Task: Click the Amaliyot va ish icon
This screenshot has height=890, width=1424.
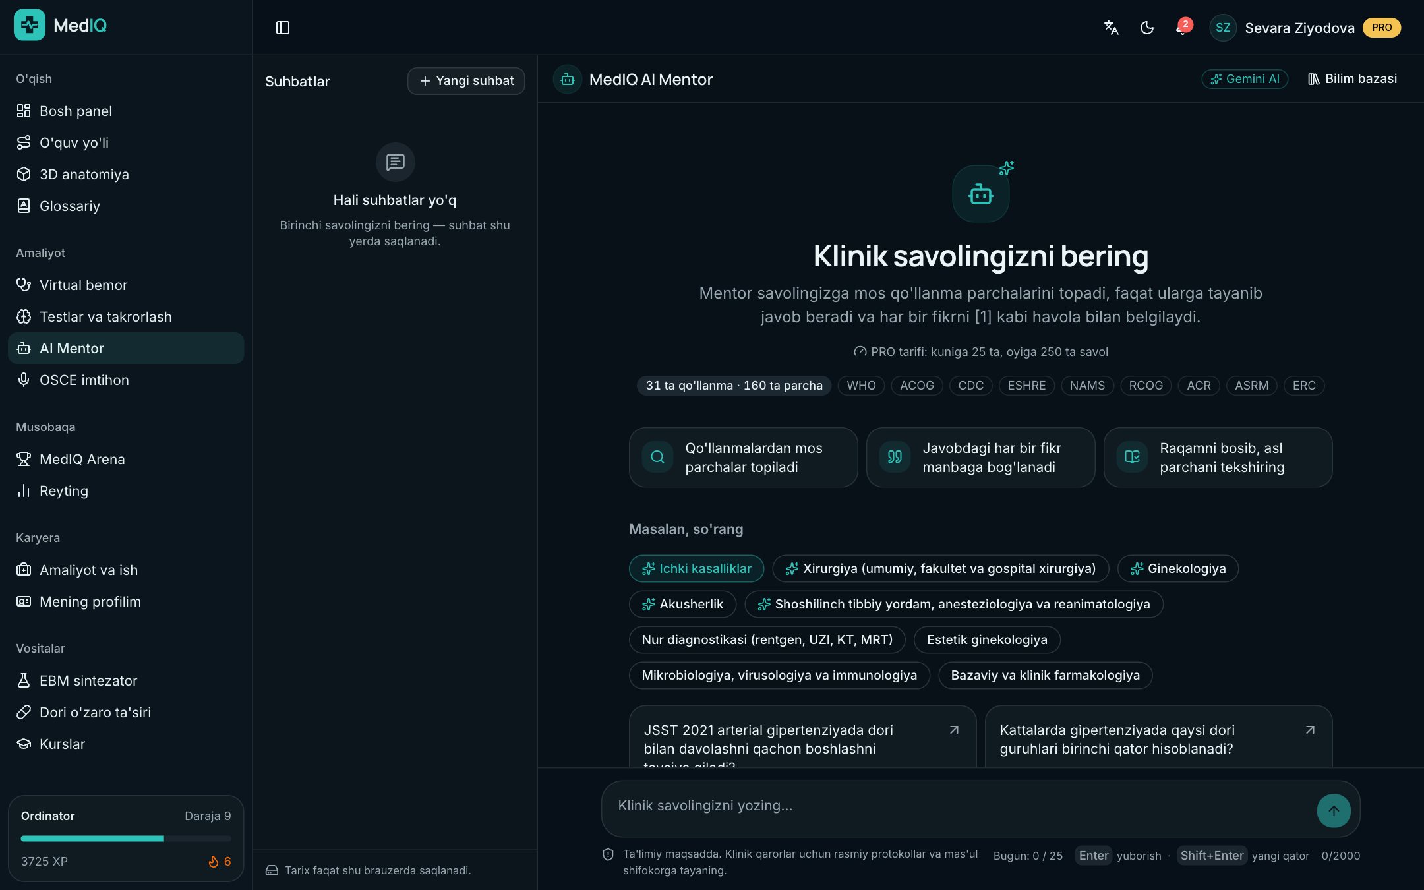Action: pyautogui.click(x=24, y=570)
